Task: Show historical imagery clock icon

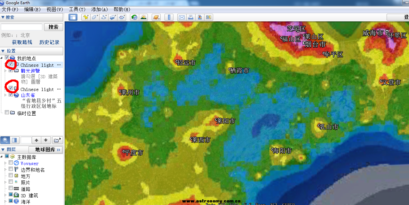Action: point(134,17)
